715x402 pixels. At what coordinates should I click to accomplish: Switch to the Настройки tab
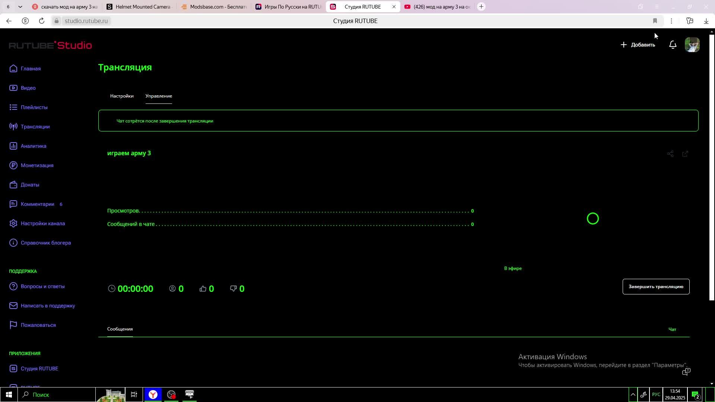(x=122, y=96)
